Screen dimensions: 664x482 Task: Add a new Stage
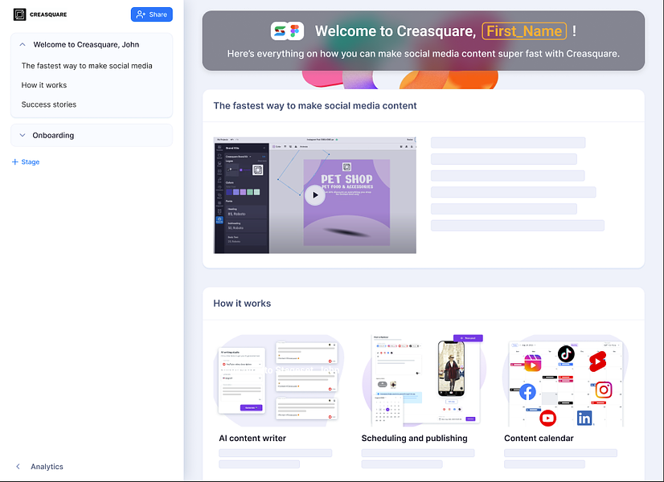tap(26, 161)
